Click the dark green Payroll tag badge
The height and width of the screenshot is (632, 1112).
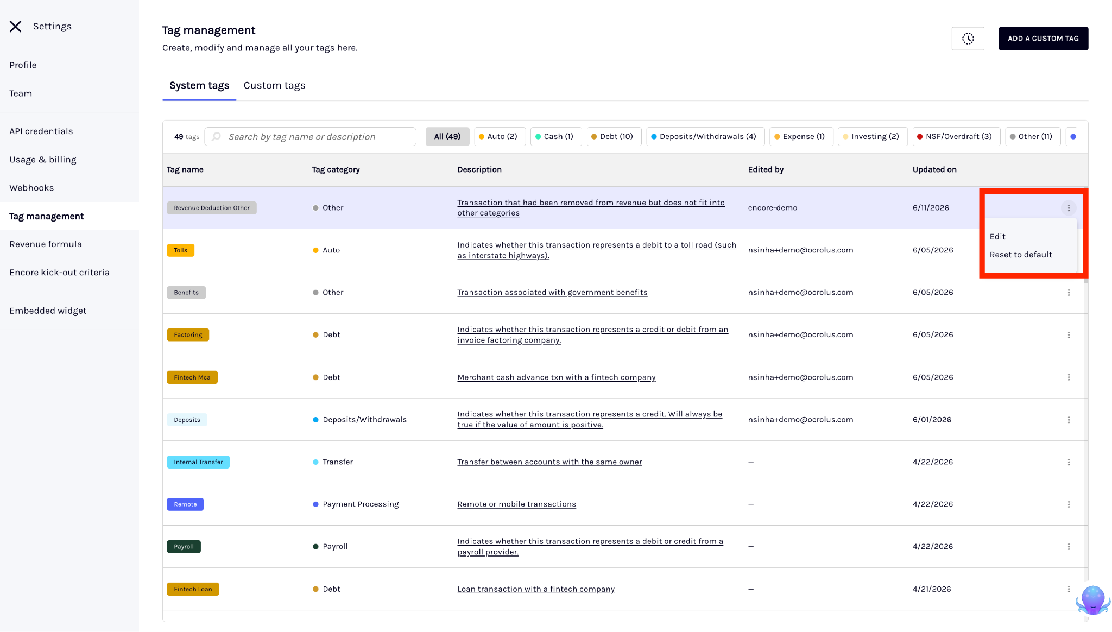point(184,547)
